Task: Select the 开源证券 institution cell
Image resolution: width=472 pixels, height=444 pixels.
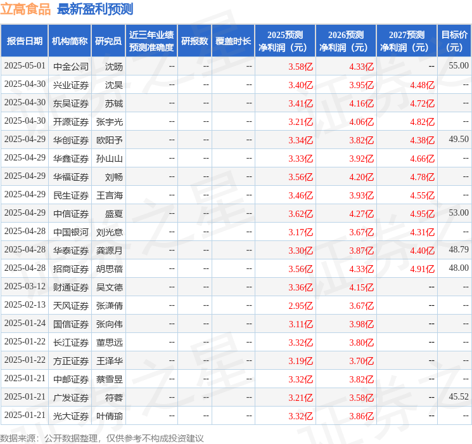Action: click(x=71, y=122)
